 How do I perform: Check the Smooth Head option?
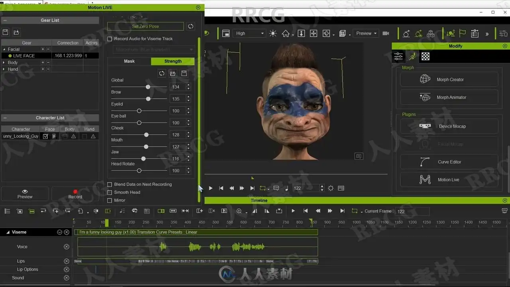[x=110, y=193]
